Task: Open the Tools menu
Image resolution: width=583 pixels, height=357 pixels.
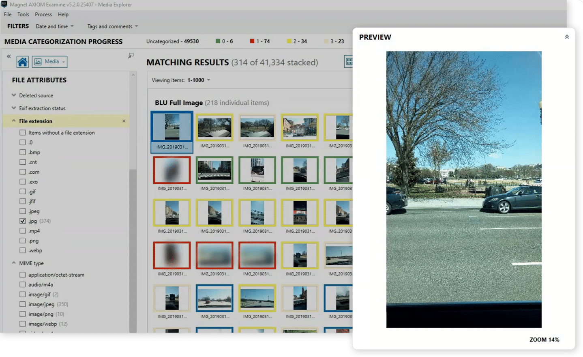Action: (23, 14)
